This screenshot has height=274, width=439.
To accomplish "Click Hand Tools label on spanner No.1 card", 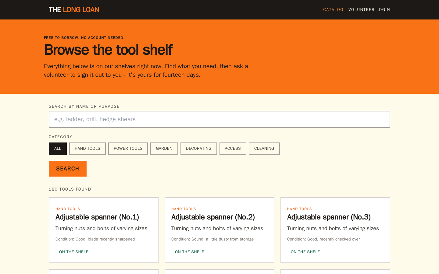I will [x=68, y=209].
